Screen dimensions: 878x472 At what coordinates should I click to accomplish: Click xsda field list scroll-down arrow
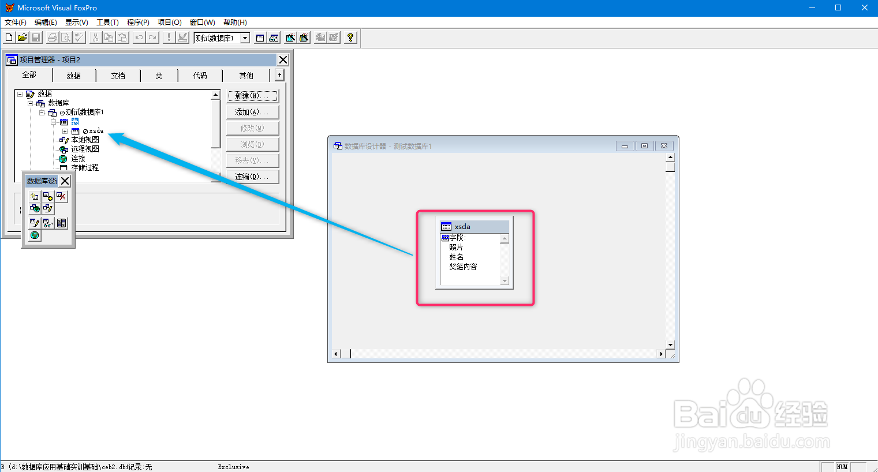(x=505, y=281)
